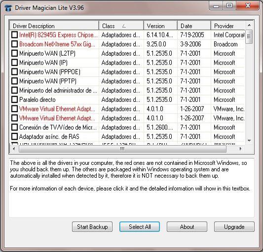This screenshot has width=263, height=252.
Task: Select the Intel(R) 82945G Express Chipse... row text
Action: pos(58,35)
